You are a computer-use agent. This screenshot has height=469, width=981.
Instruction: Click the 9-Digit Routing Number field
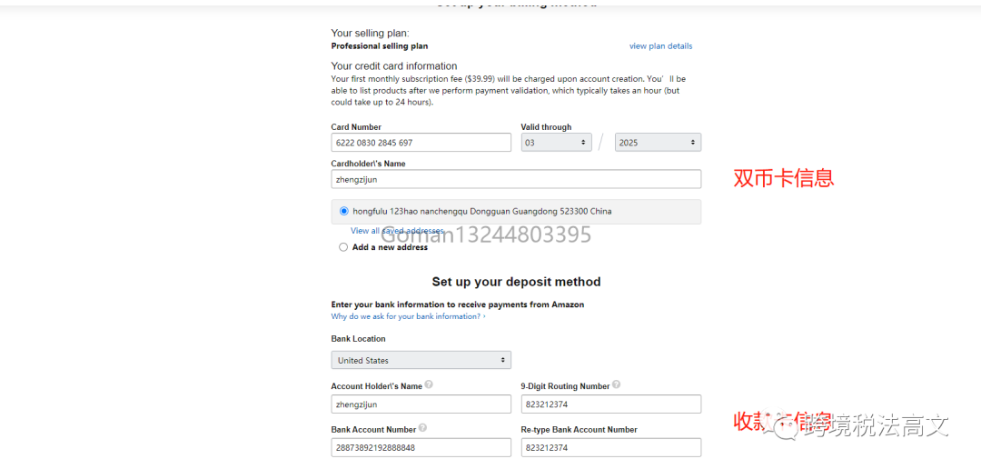610,404
